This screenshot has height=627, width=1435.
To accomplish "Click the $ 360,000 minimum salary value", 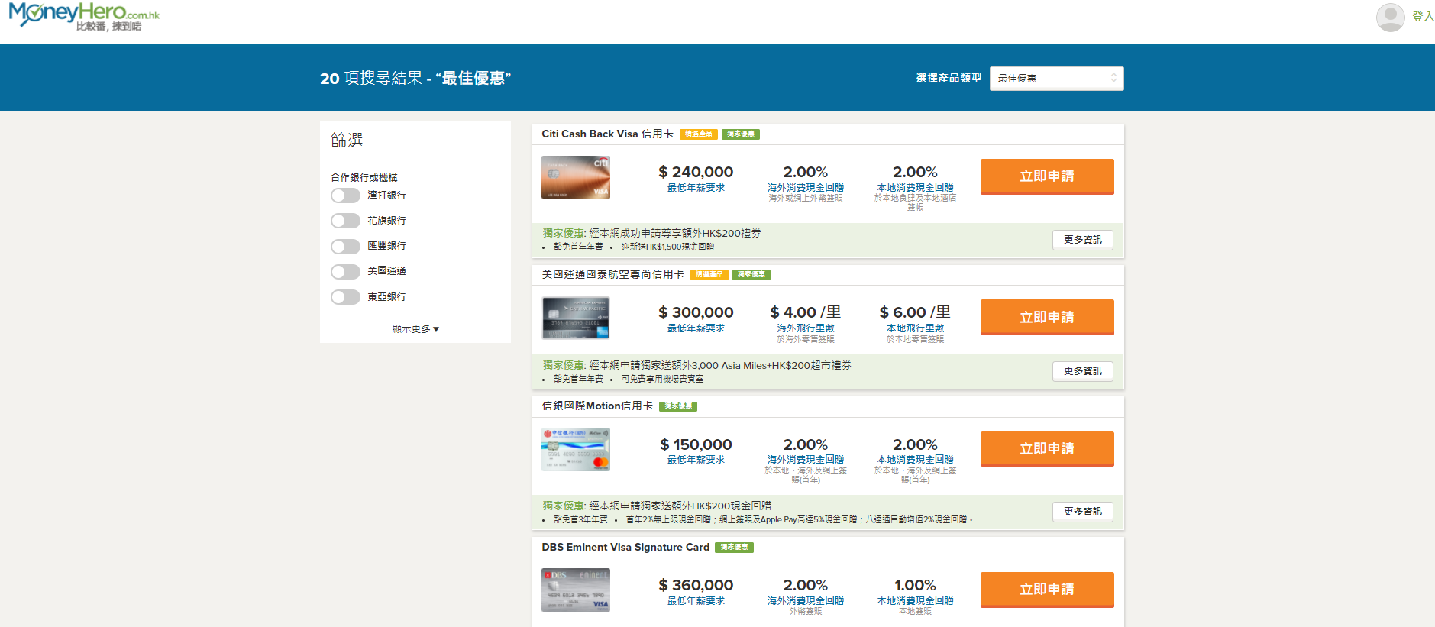I will [696, 586].
